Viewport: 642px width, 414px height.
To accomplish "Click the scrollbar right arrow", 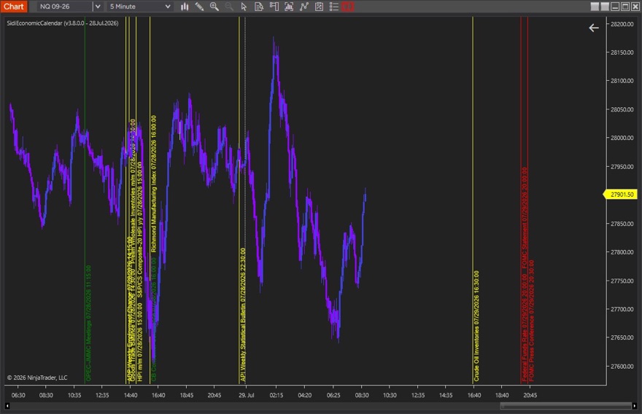I will tap(634, 406).
